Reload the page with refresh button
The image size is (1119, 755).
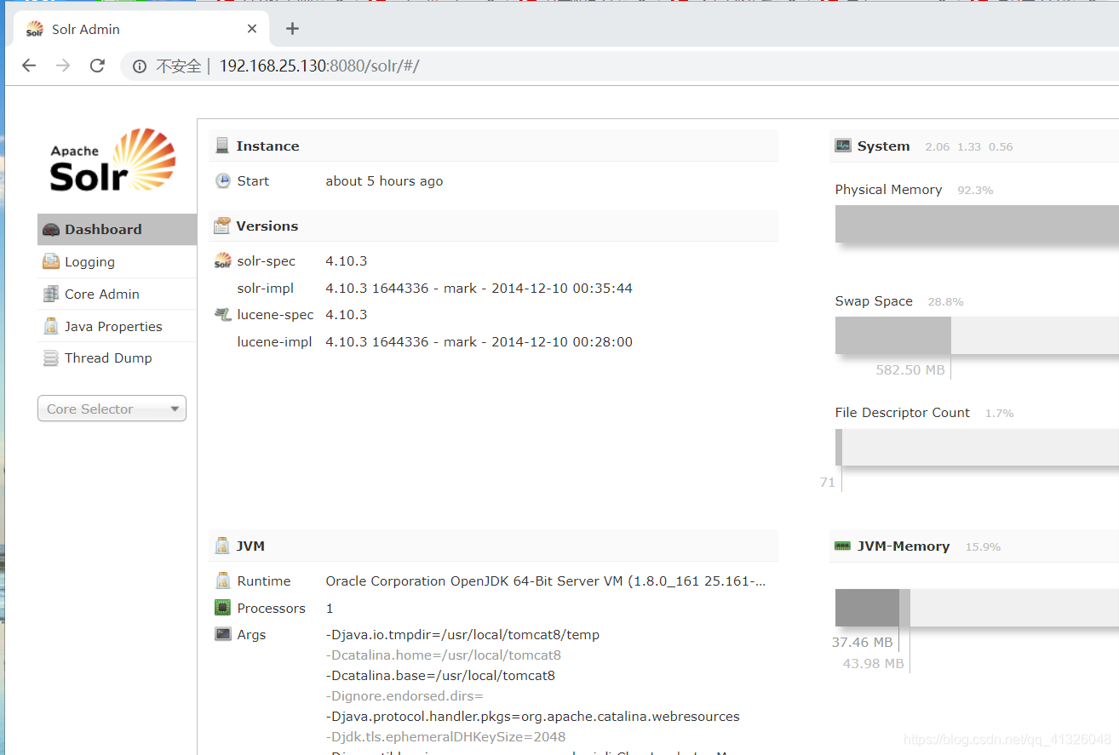pos(97,66)
